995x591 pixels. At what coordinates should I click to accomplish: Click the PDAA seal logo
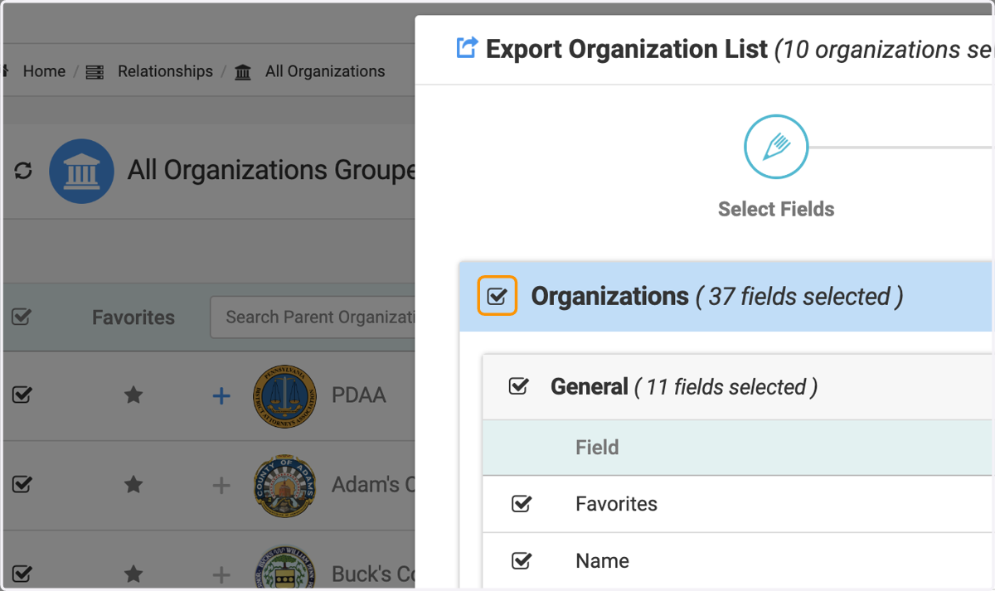(284, 395)
